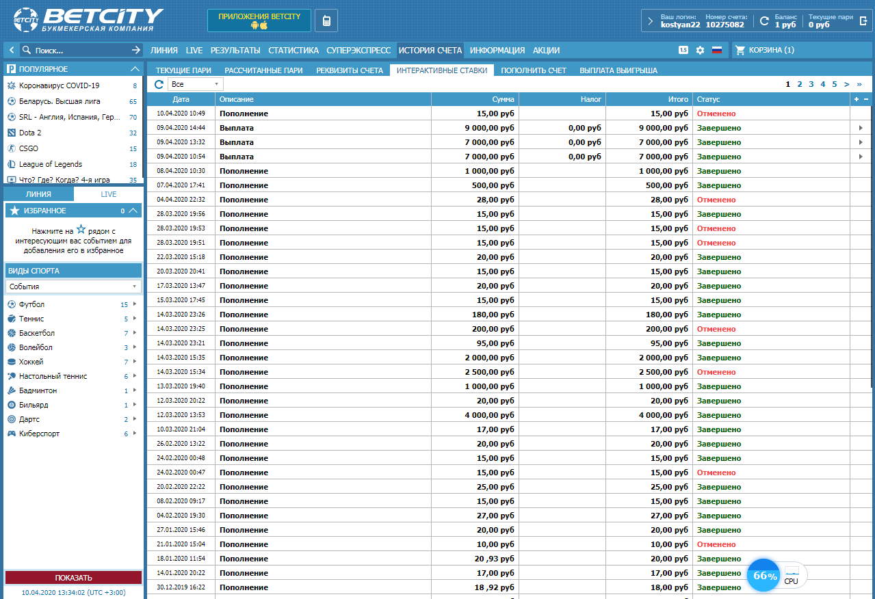Viewport: 875px width, 599px height.
Task: Open the Результаты menu item
Action: pos(235,50)
